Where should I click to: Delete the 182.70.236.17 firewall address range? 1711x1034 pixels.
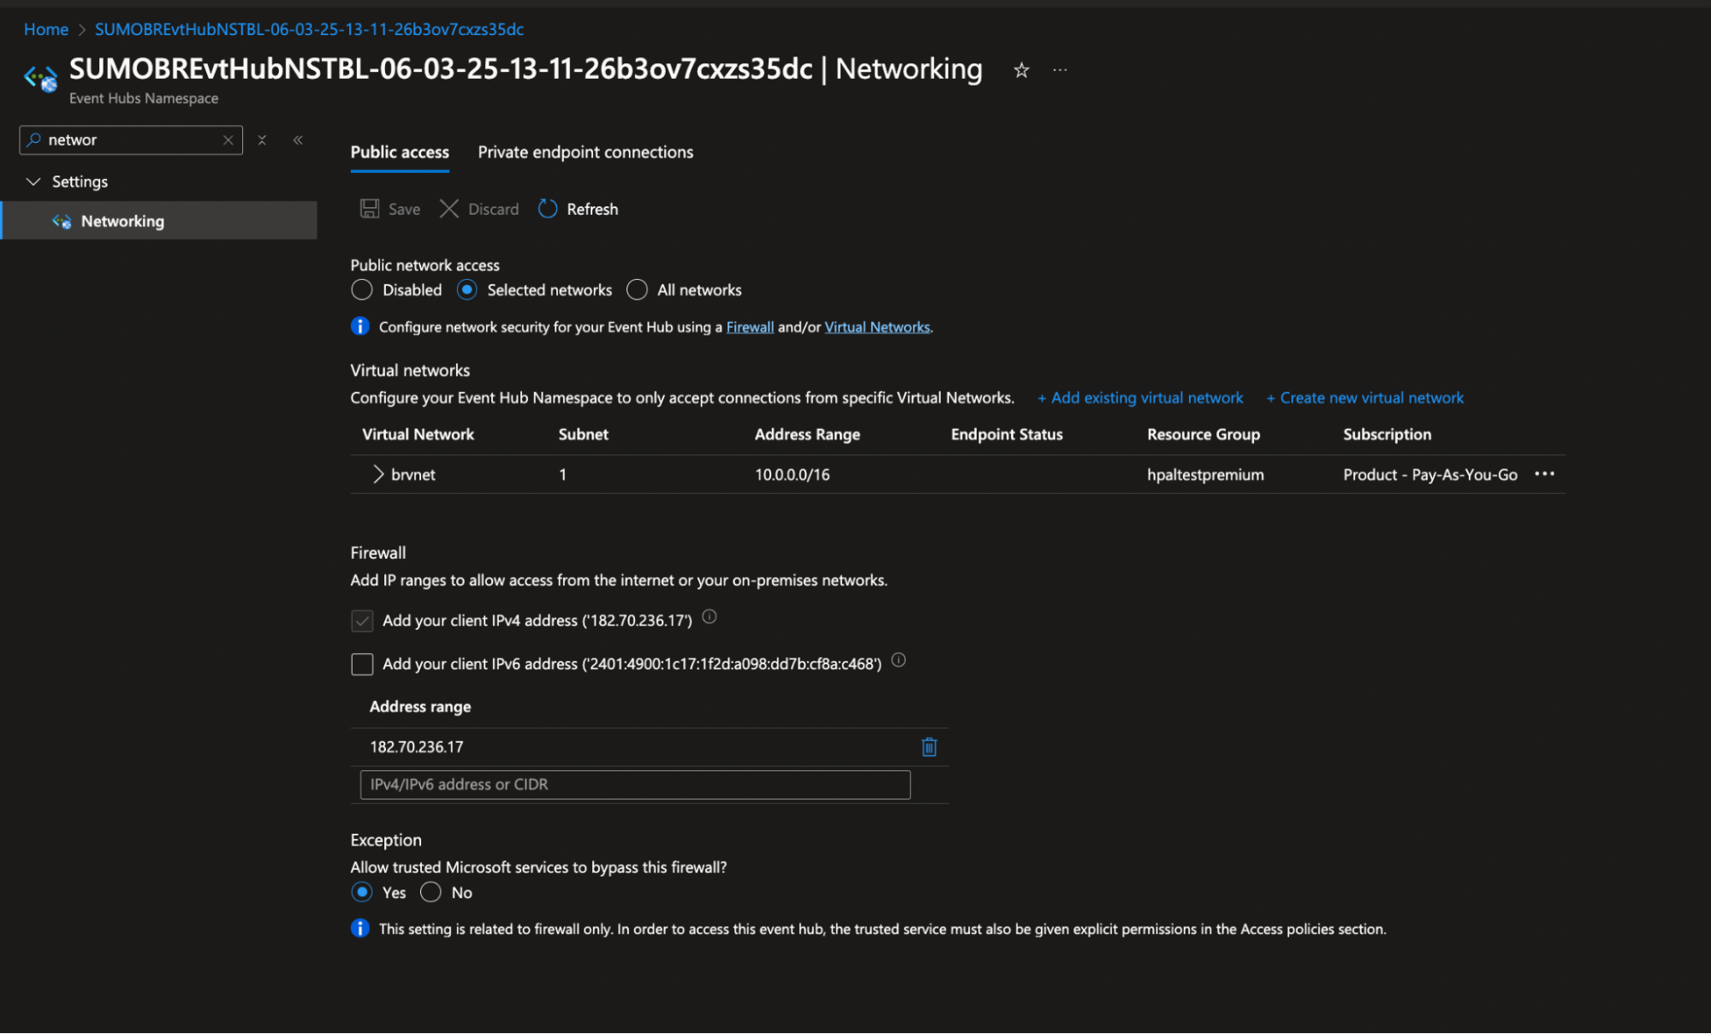(x=929, y=746)
